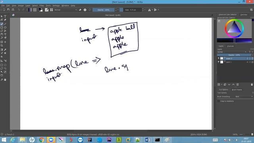Switch to the Channels tab
The height and width of the screenshot is (143, 254).
point(230,46)
